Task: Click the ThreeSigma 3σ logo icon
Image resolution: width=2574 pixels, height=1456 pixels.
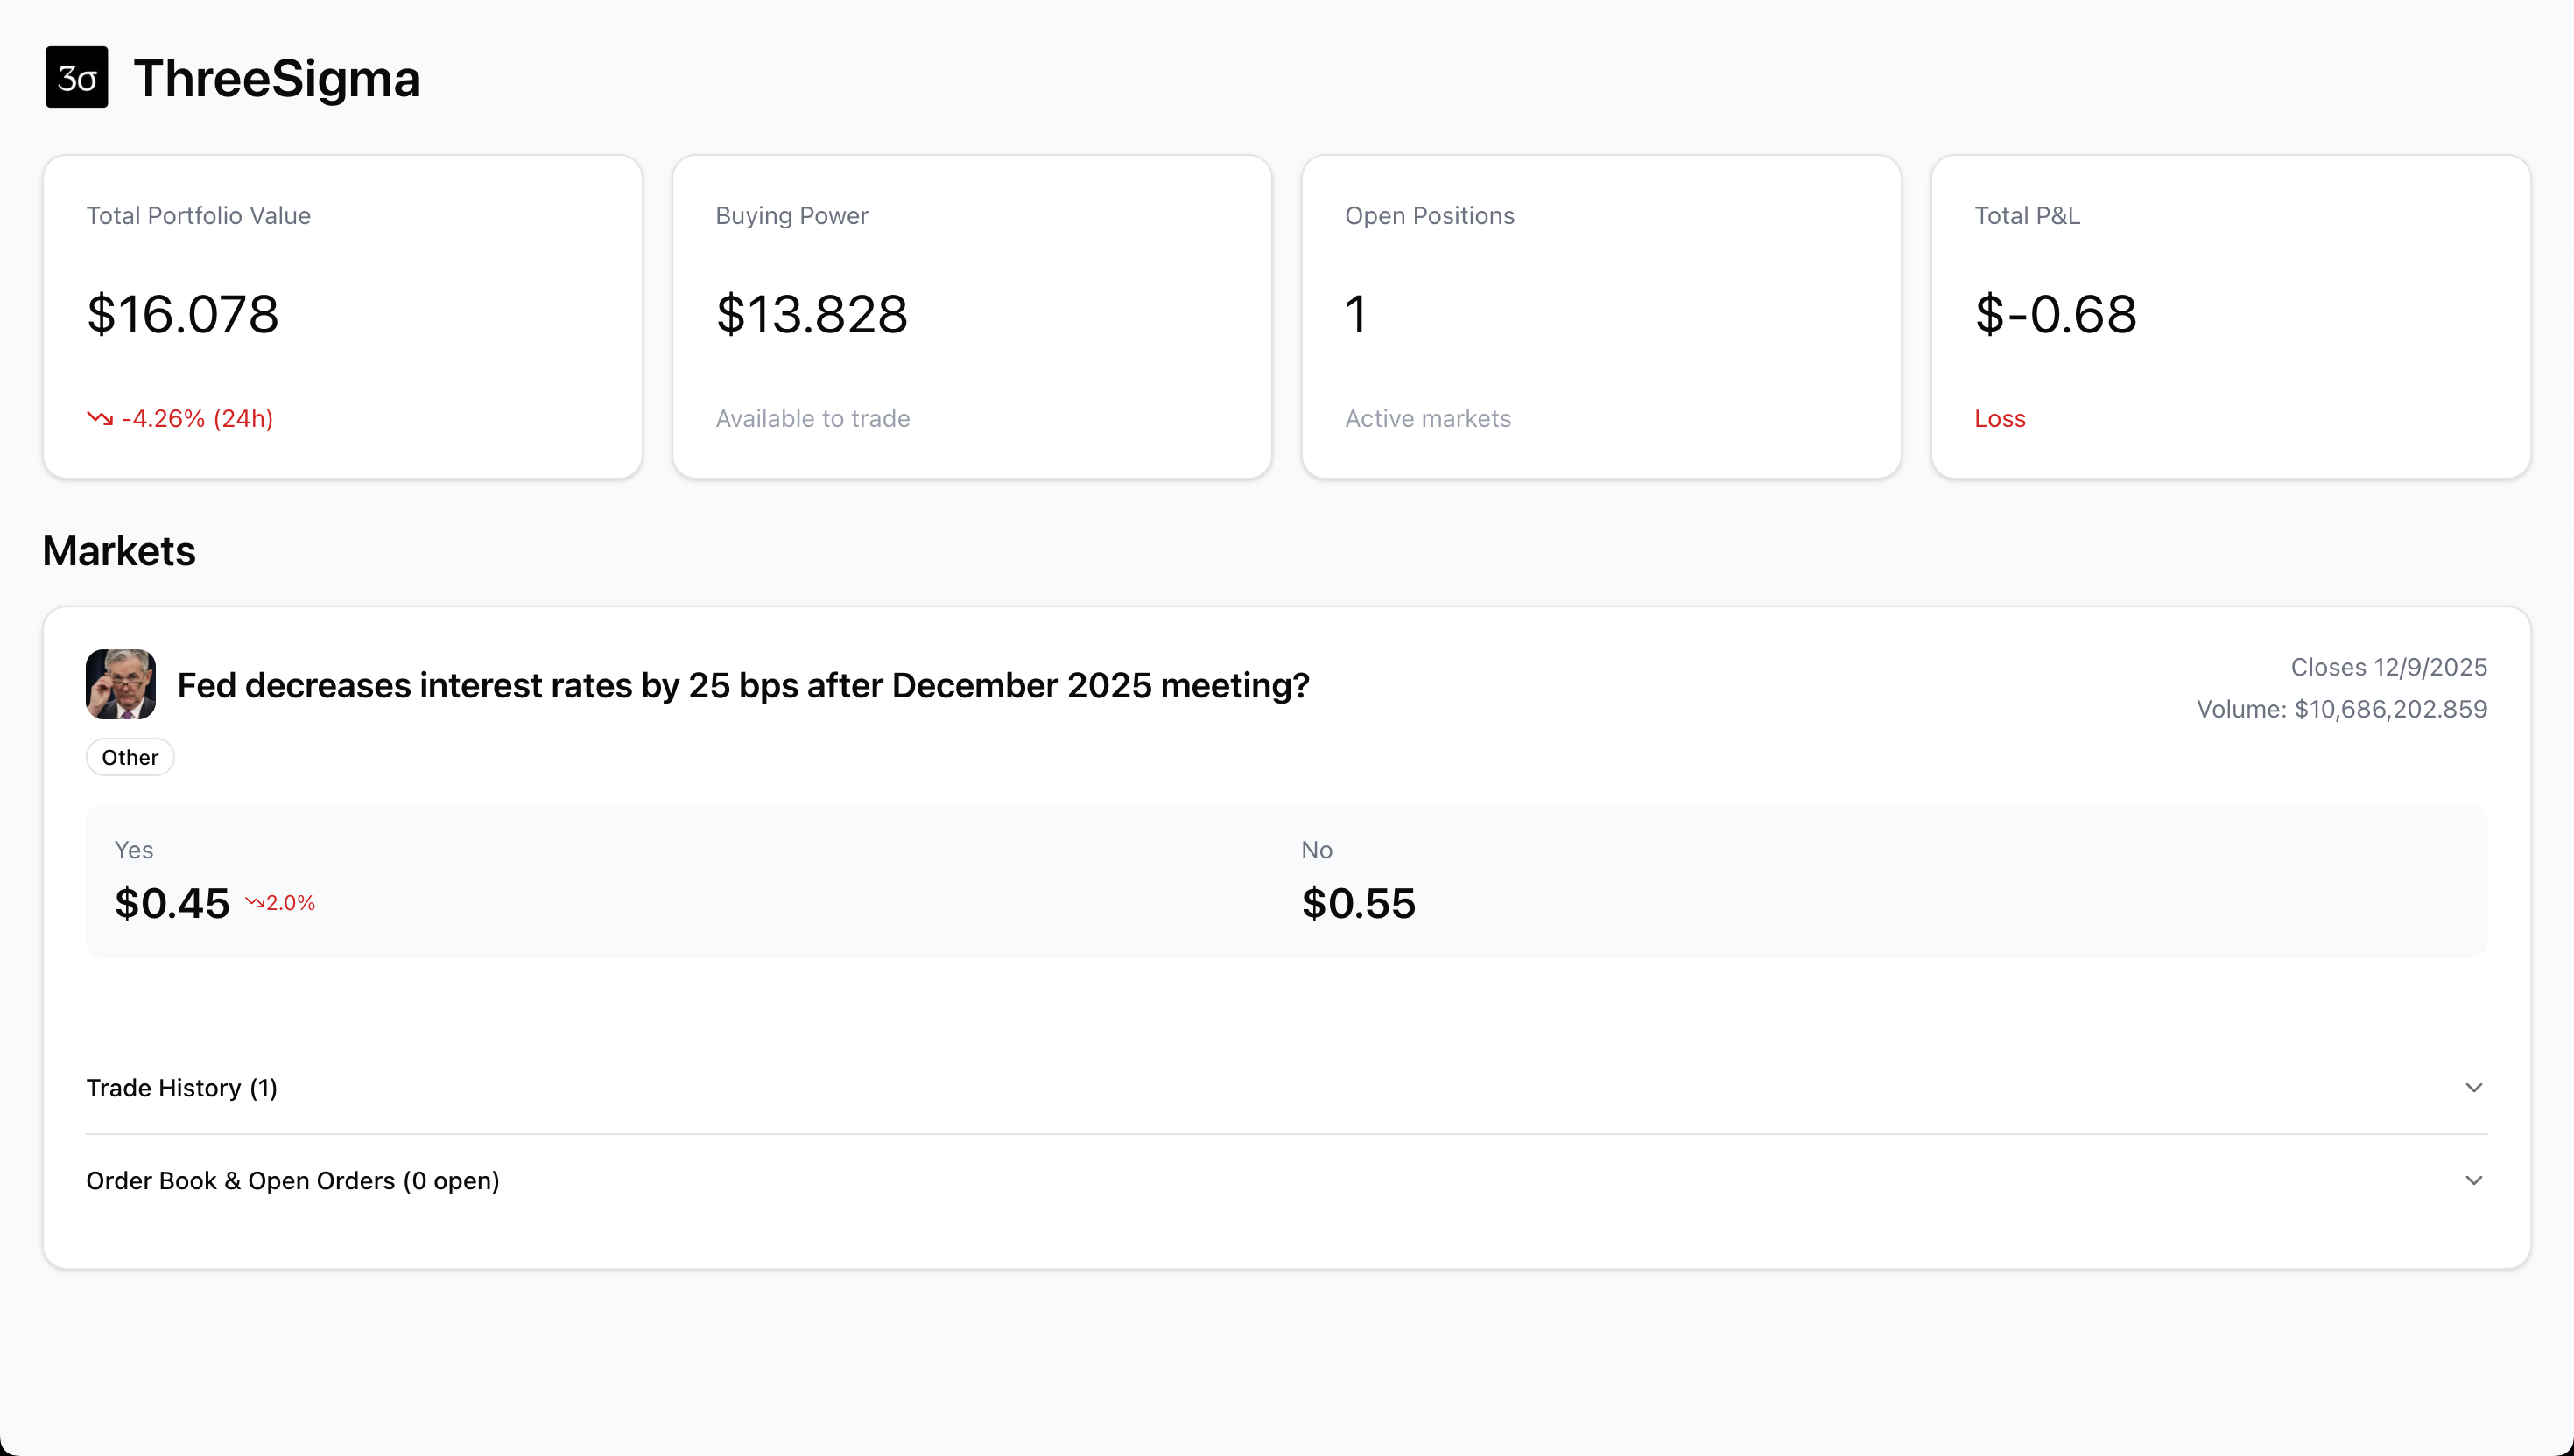Action: [x=77, y=77]
